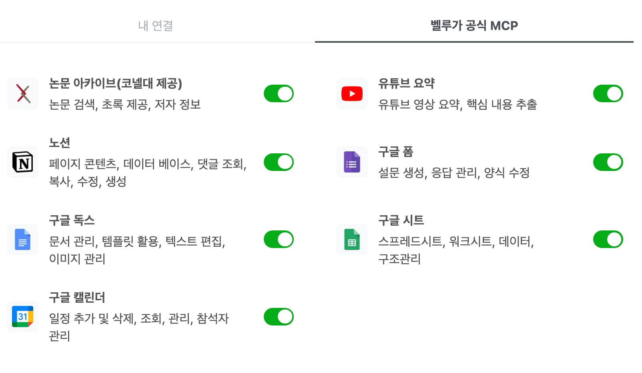Click the arXiv paper archive icon
Viewport: 642px width, 373px height.
click(x=23, y=94)
